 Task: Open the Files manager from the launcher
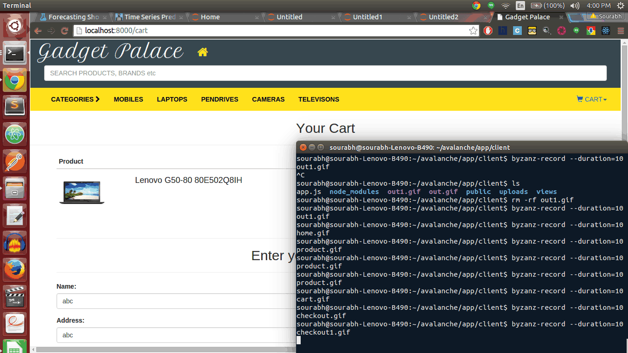(15, 188)
